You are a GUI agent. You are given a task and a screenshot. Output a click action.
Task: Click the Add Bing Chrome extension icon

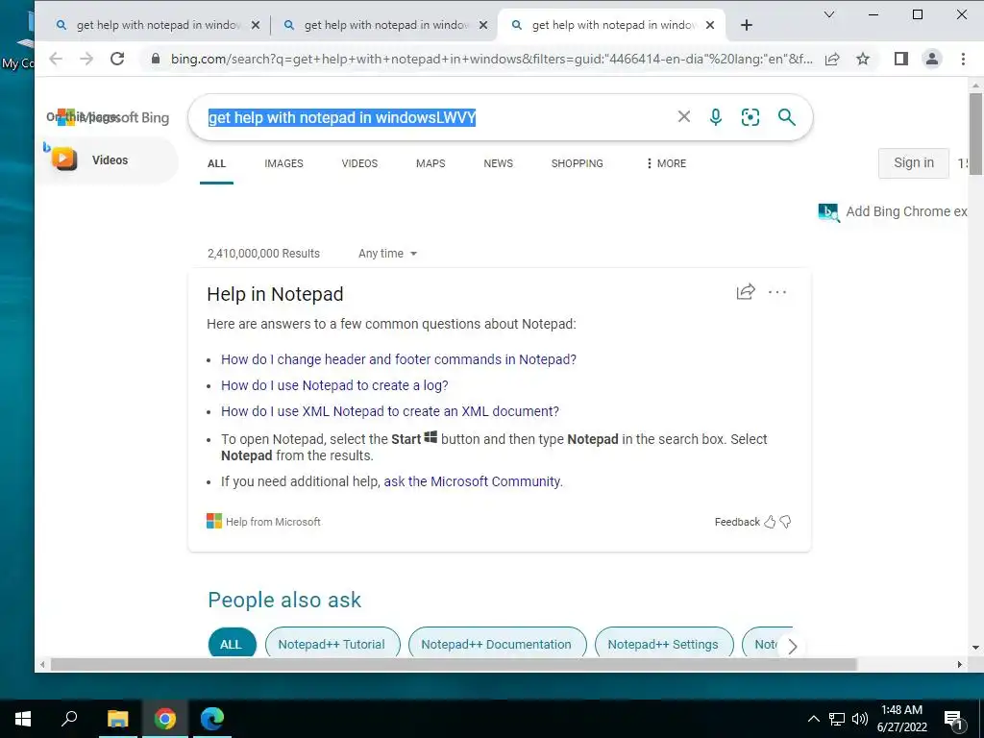(828, 212)
